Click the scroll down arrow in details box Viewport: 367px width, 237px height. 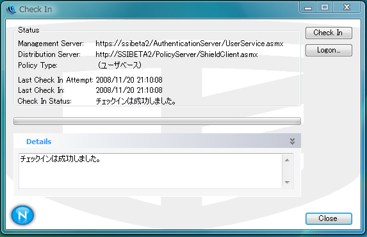point(287,182)
